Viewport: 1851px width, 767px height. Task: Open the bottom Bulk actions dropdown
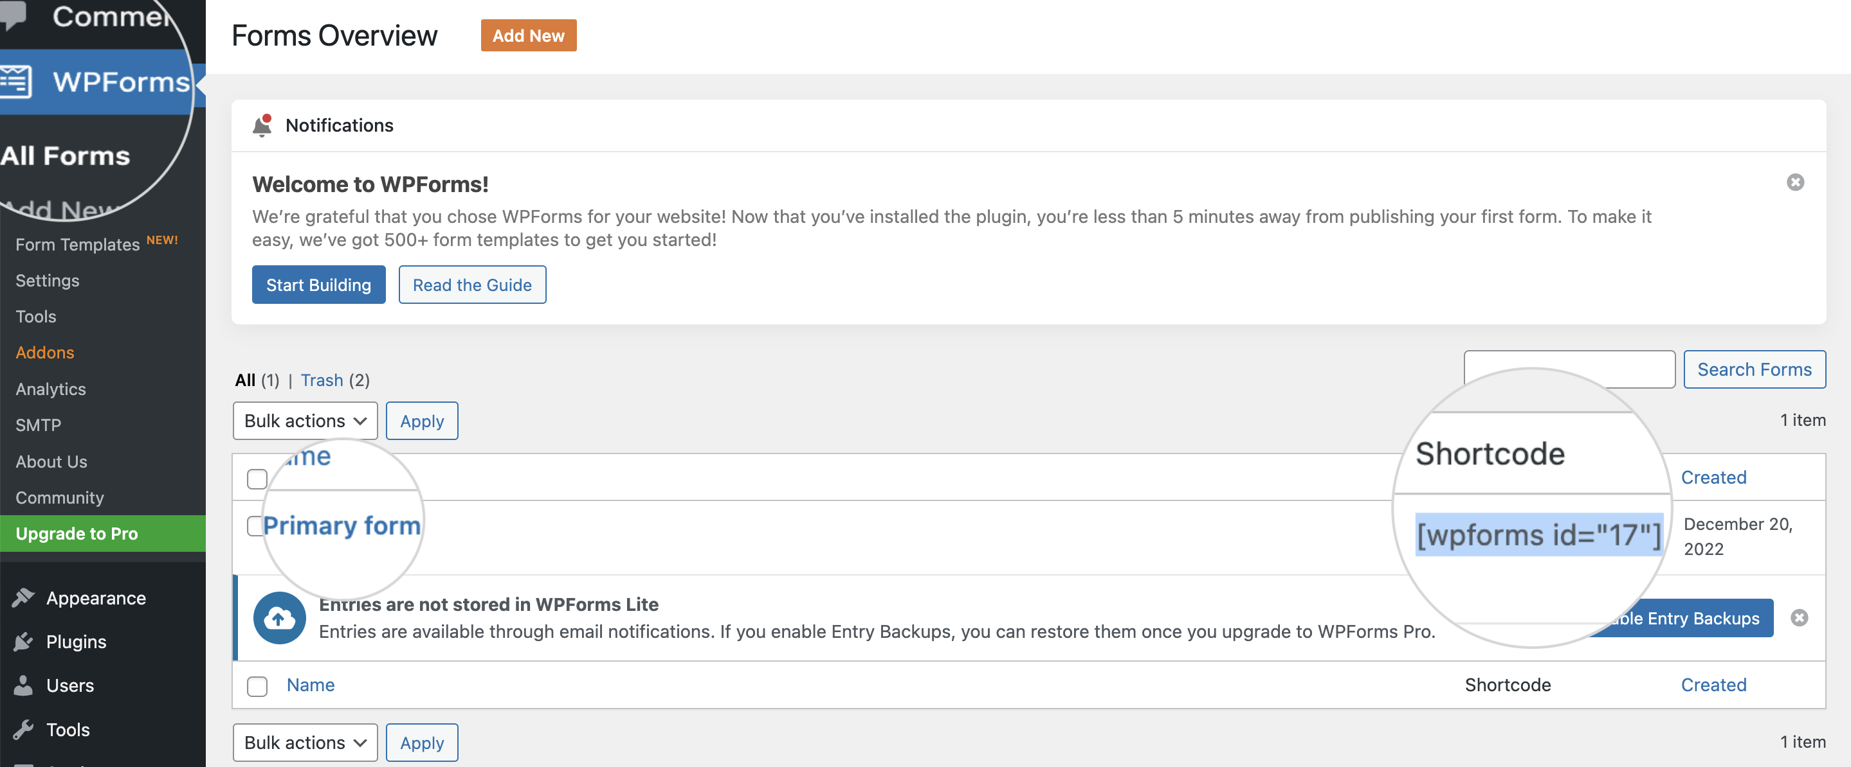[305, 743]
